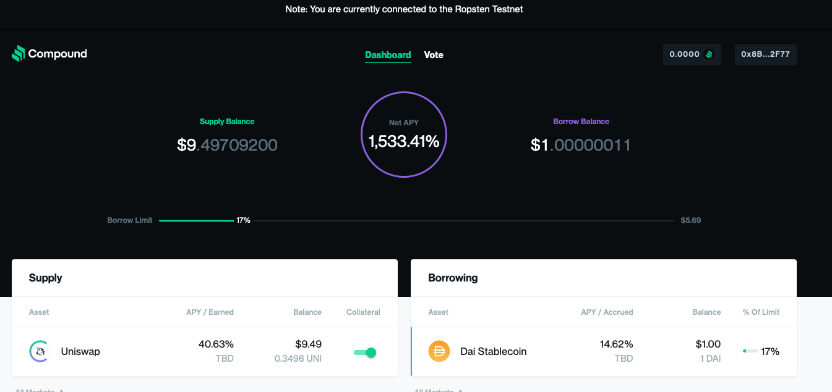Click the Uniswap asset icon

(x=40, y=351)
